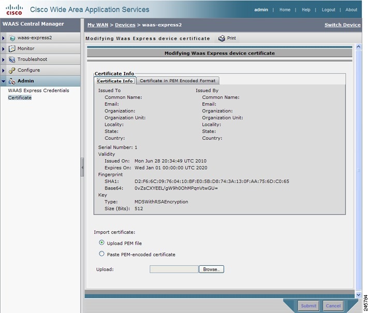Image resolution: width=369 pixels, height=313 pixels.
Task: Click the admin username in header
Action: [x=261, y=10]
